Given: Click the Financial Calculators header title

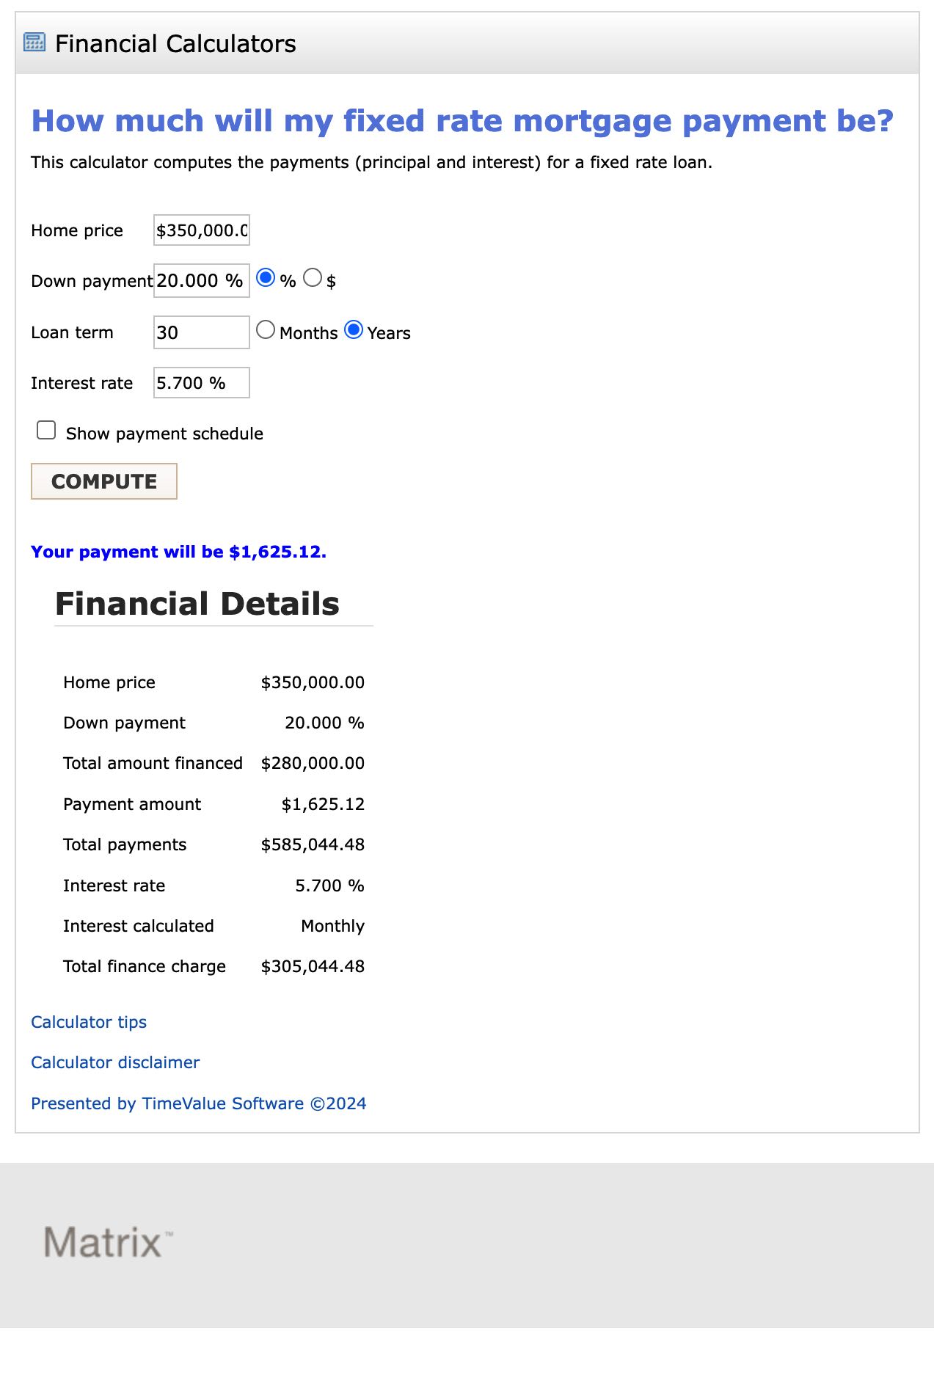Looking at the screenshot, I should [x=175, y=44].
